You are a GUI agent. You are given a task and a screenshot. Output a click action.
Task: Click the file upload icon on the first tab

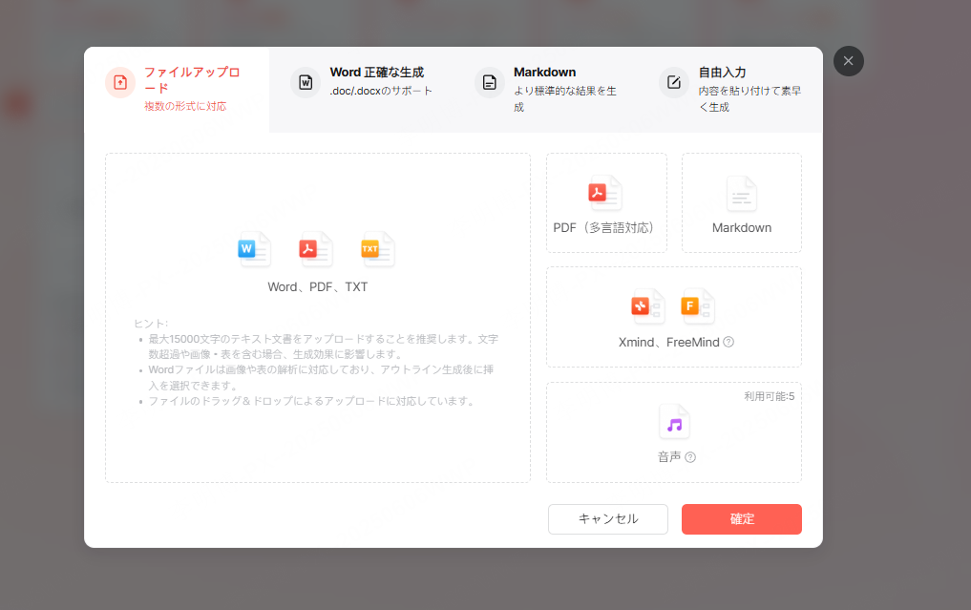(119, 83)
